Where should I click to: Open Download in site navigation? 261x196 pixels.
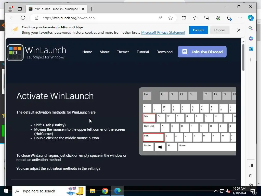click(x=164, y=52)
